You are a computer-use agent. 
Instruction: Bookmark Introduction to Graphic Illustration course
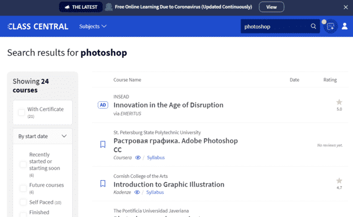[x=103, y=183]
